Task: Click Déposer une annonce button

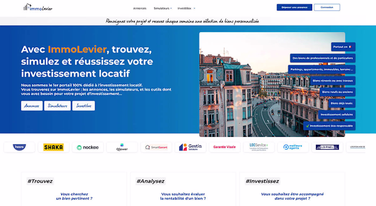Action: pos(294,8)
